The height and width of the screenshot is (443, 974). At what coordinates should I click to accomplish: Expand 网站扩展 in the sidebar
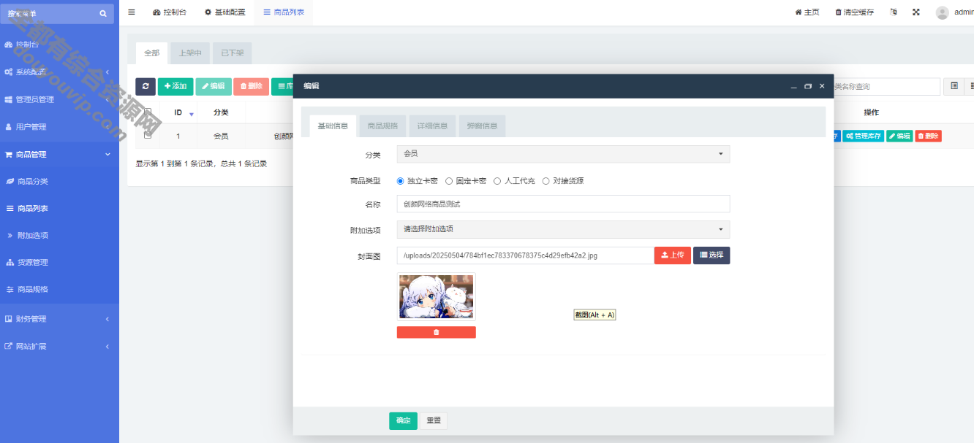(x=59, y=346)
